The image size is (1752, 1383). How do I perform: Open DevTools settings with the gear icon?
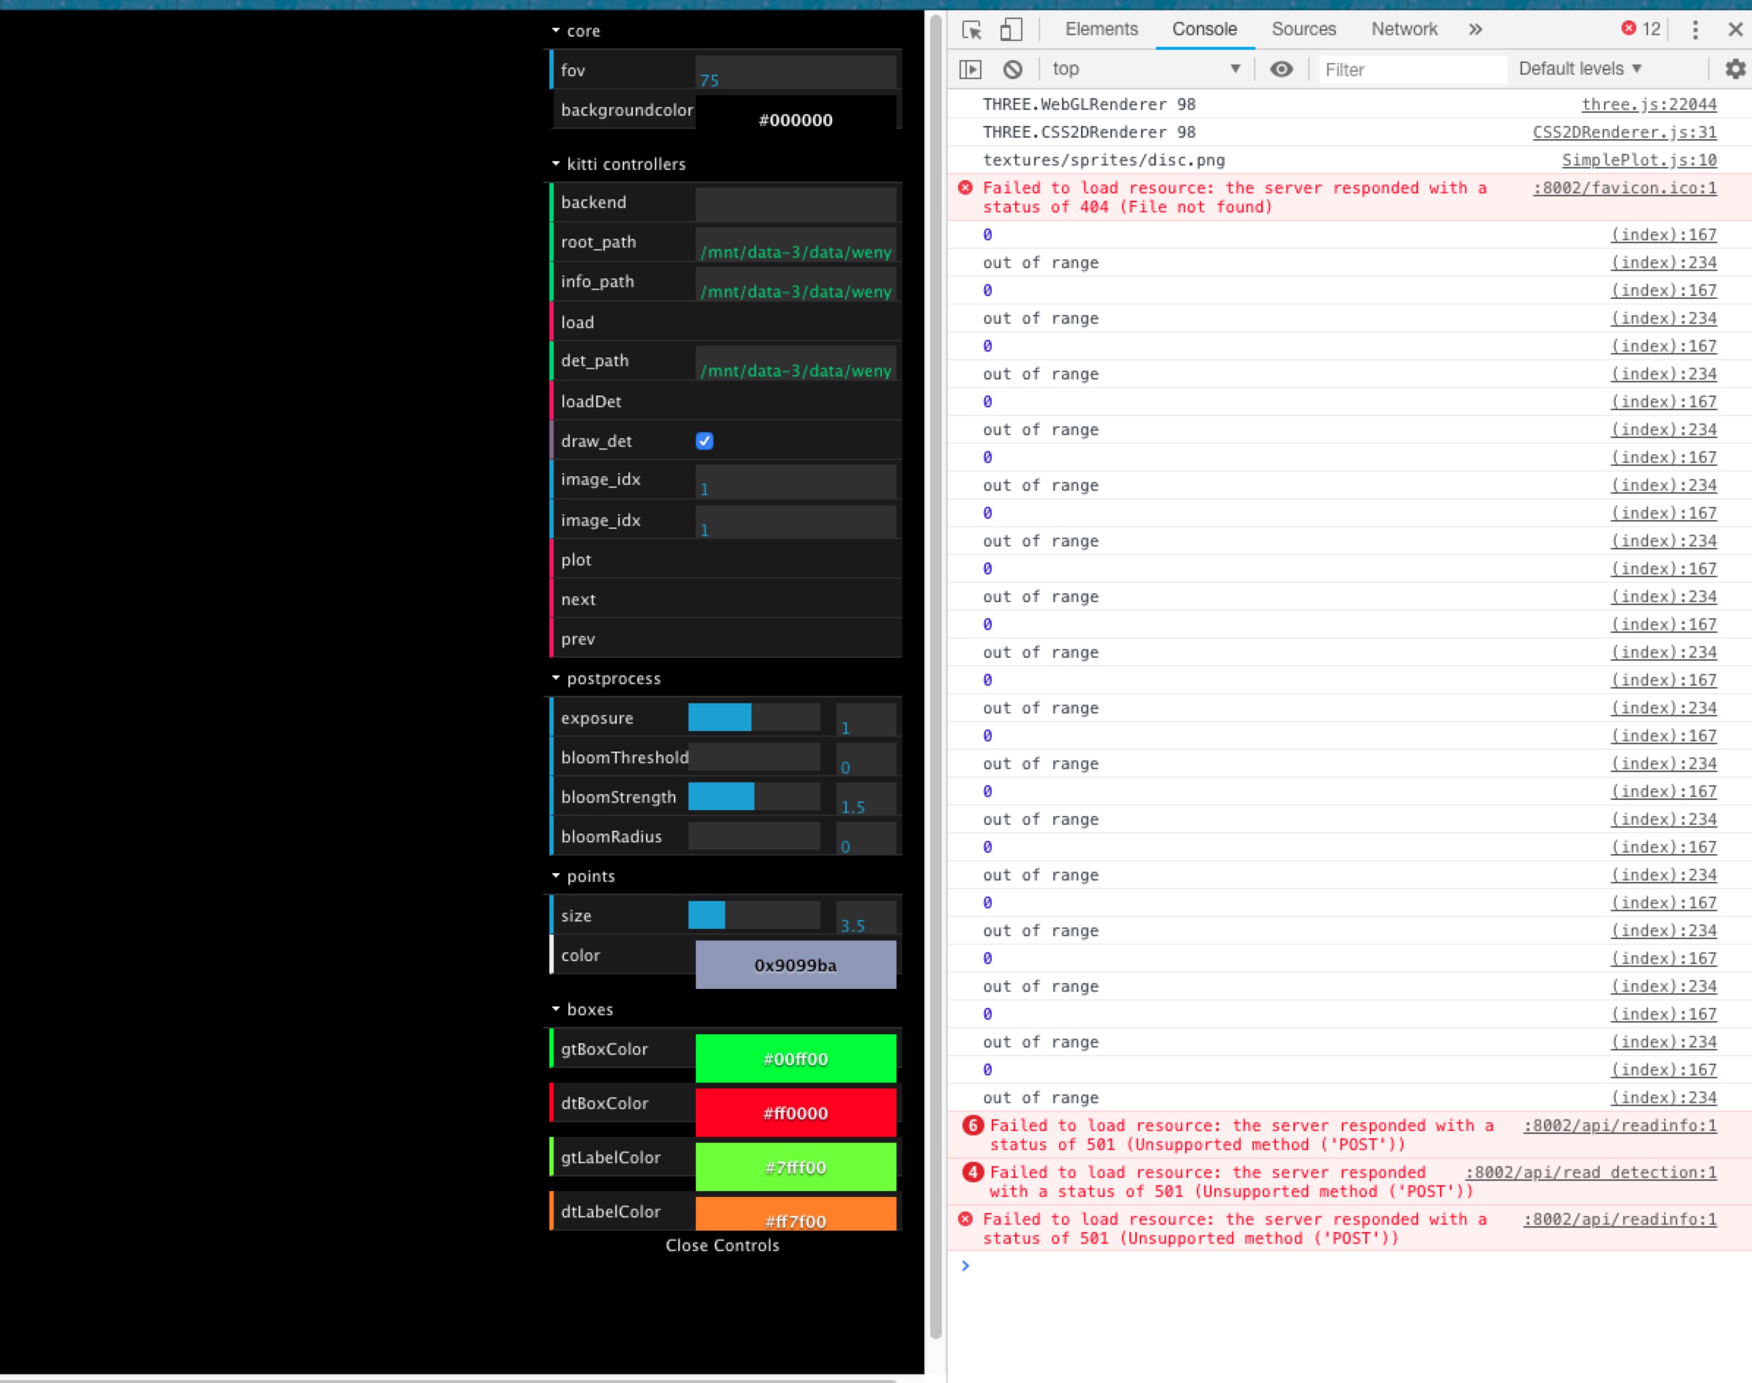(1735, 69)
